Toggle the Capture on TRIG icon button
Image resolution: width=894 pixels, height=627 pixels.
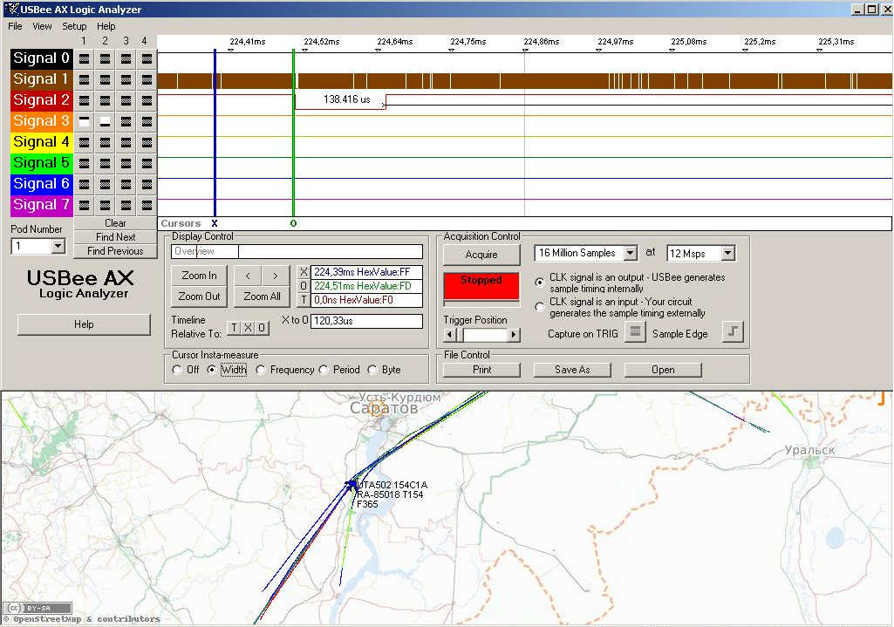coord(635,331)
